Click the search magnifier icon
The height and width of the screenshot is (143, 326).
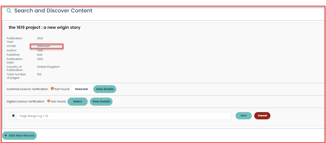[x=9, y=11]
